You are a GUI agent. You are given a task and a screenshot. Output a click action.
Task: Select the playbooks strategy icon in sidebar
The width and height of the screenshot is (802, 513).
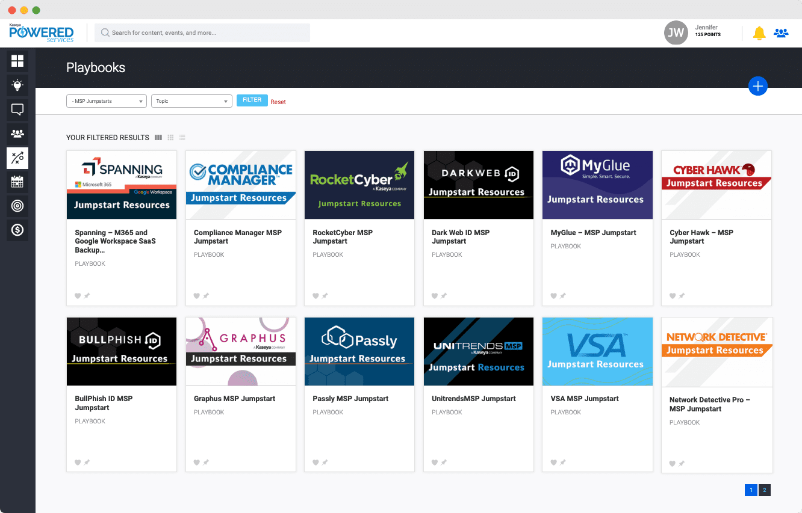coord(17,158)
